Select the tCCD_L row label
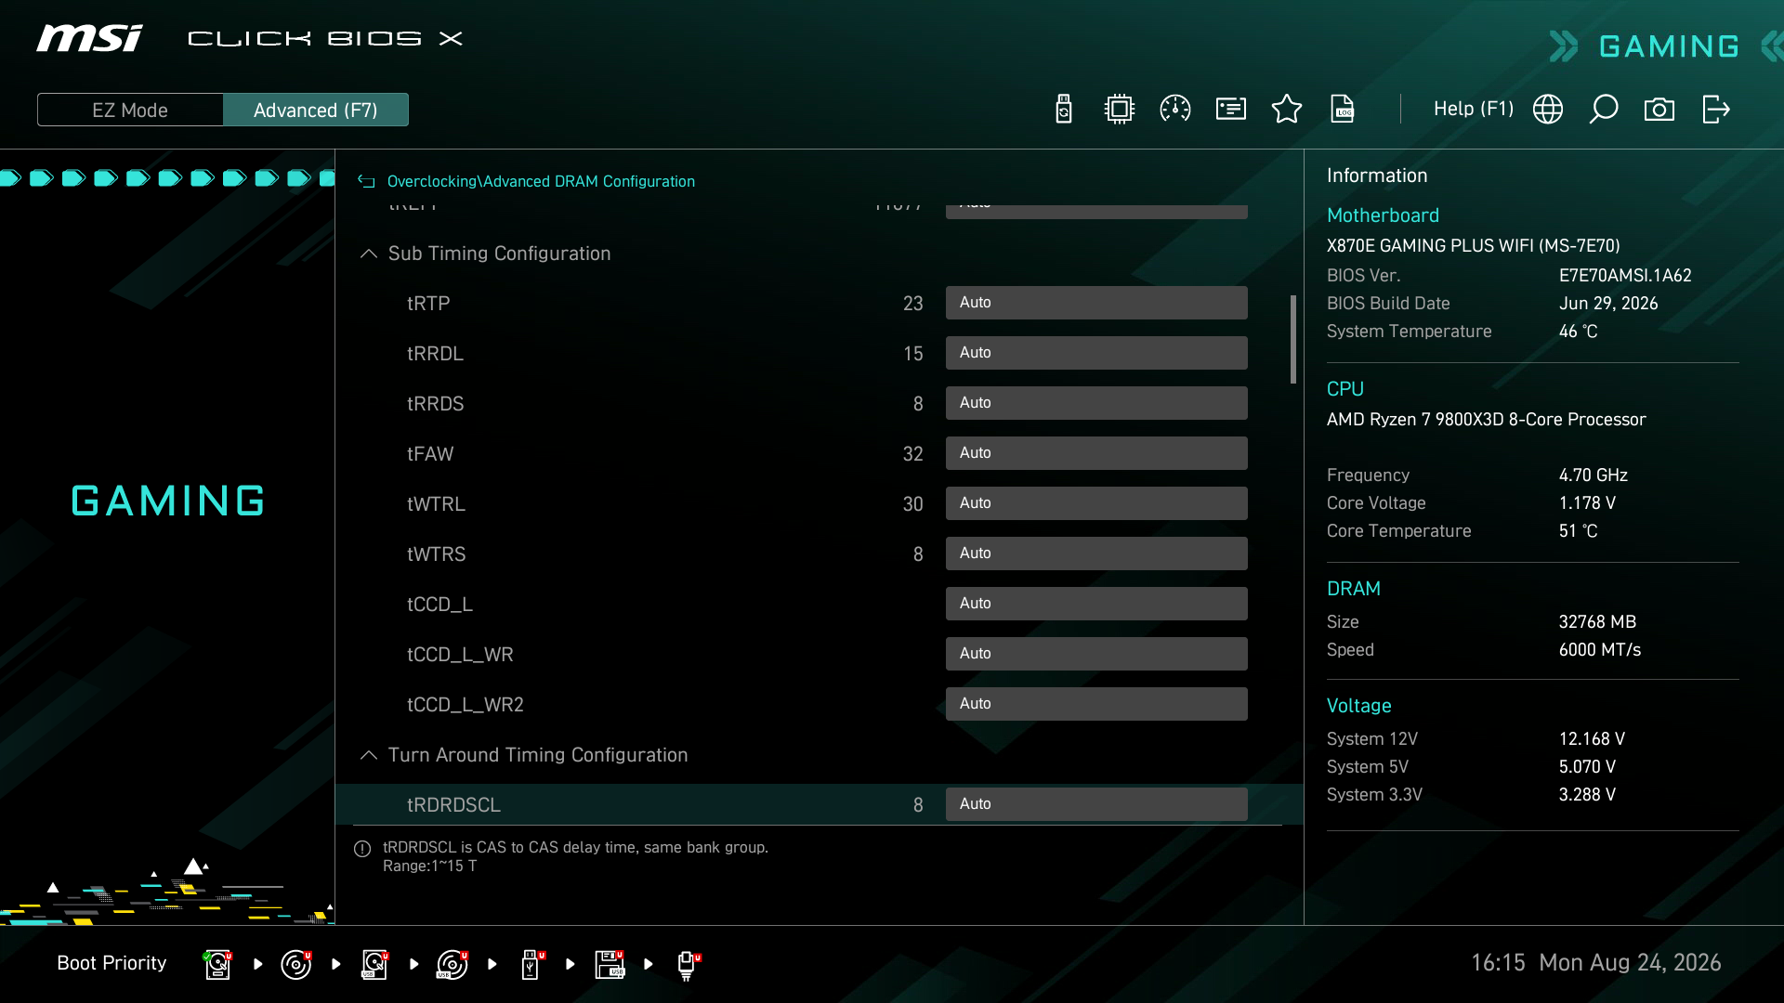Viewport: 1784px width, 1003px height. tap(439, 605)
